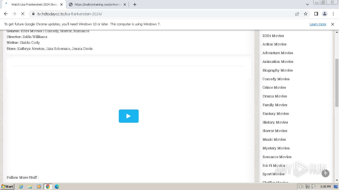Open the volume control tray icon
Image resolution: width=339 pixels, height=190 pixels.
click(x=301, y=187)
